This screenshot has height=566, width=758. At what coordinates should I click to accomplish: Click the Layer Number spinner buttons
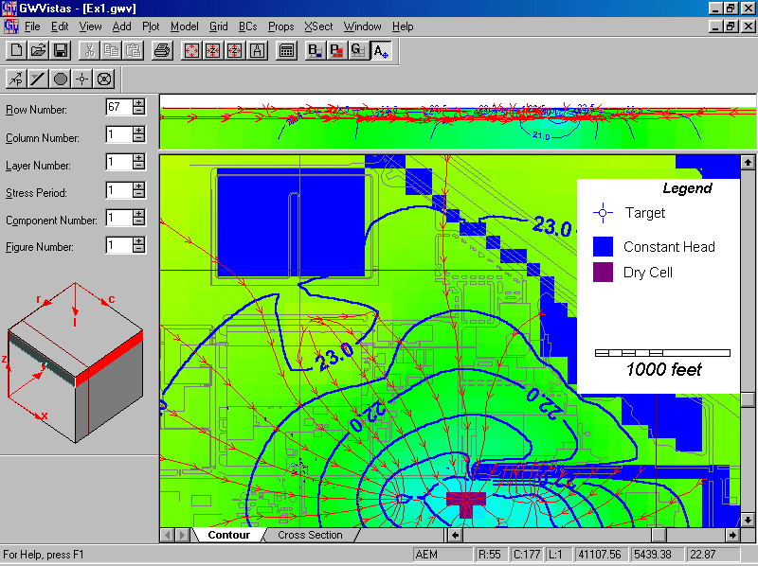click(138, 162)
